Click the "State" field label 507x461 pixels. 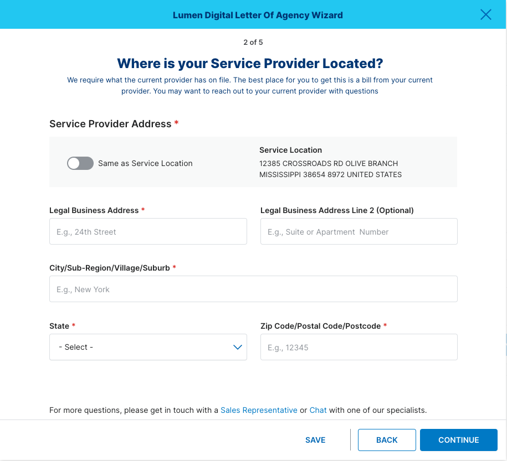click(59, 326)
